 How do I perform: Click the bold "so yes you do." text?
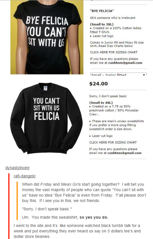pyautogui.click(x=94, y=217)
